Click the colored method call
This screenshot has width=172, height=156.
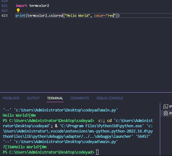click(56, 15)
